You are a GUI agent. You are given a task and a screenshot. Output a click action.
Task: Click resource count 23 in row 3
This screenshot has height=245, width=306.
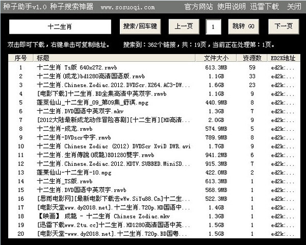point(252,85)
